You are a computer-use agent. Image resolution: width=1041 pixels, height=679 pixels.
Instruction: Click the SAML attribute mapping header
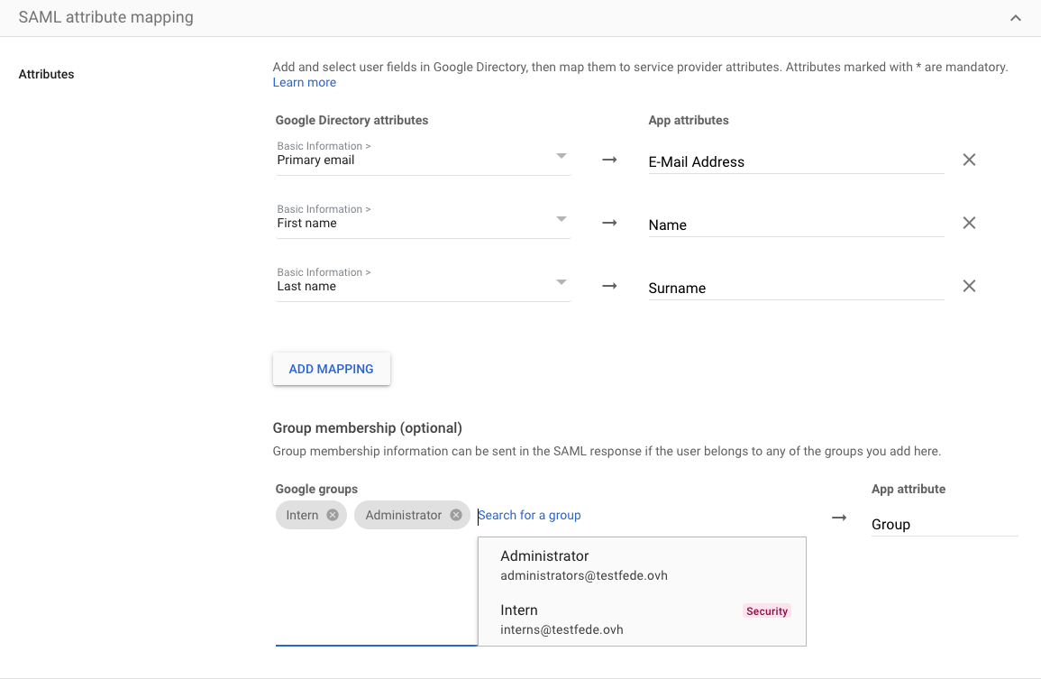coord(105,17)
